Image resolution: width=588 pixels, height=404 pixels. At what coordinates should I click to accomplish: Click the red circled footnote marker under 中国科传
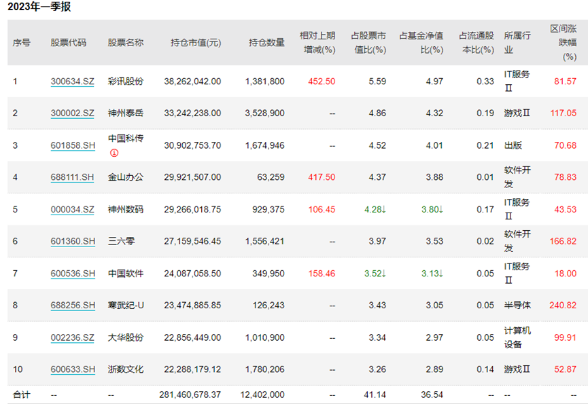(x=114, y=153)
